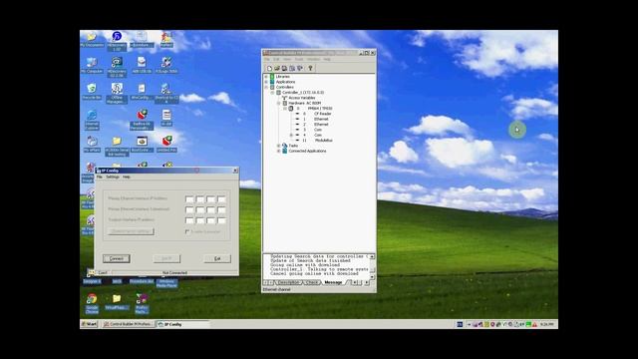Screen dimensions: 638x359
Task: Expand the Tasks tree node
Action: point(279,146)
